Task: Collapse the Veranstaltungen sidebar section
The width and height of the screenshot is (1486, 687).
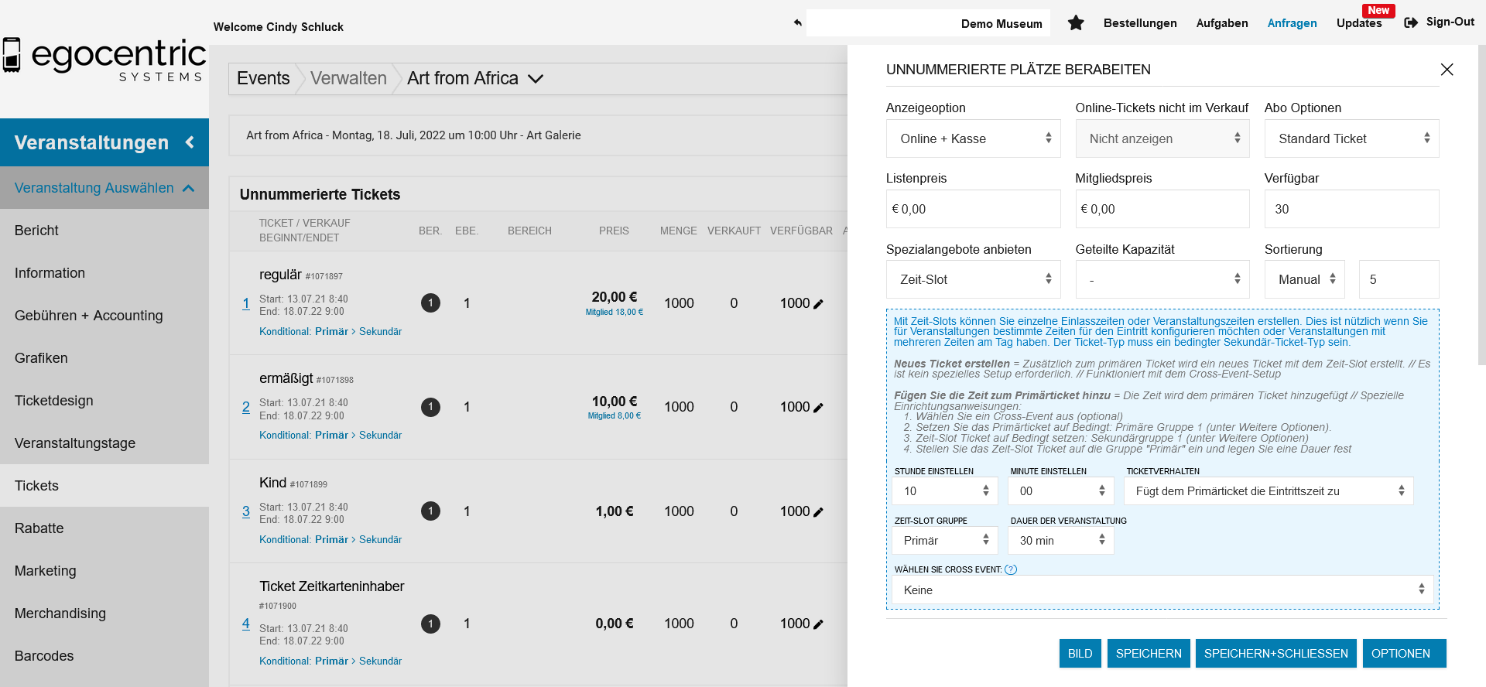Action: [x=190, y=142]
